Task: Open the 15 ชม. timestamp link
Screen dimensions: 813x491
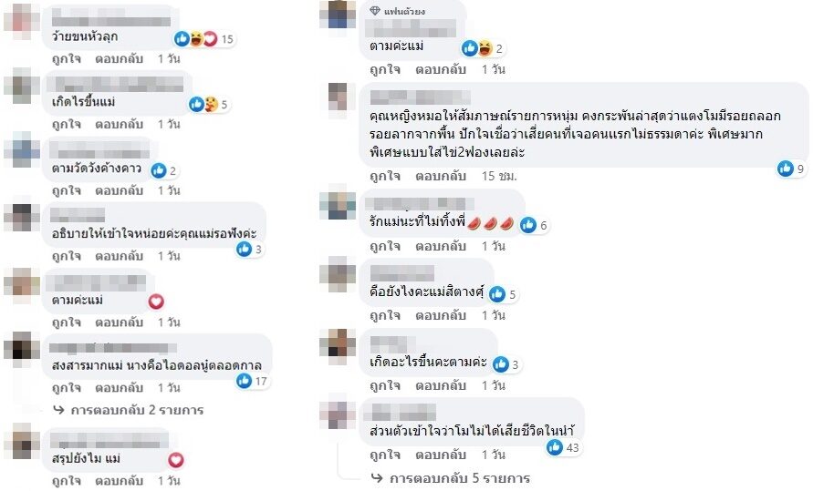Action: coord(499,177)
